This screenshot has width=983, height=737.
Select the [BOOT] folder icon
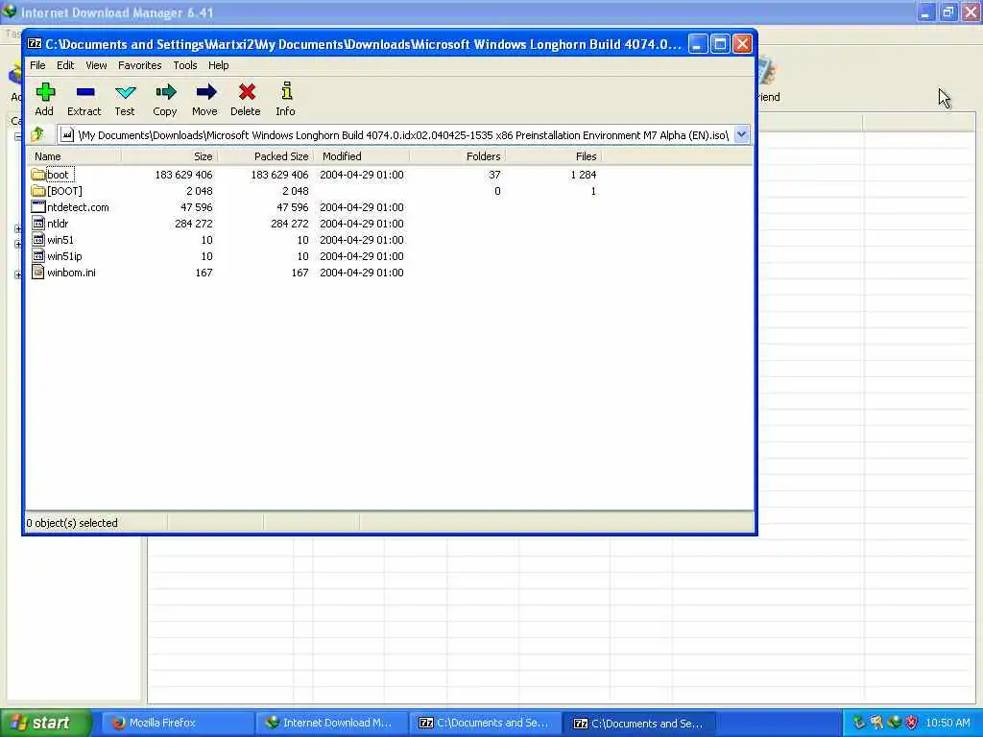click(x=38, y=191)
